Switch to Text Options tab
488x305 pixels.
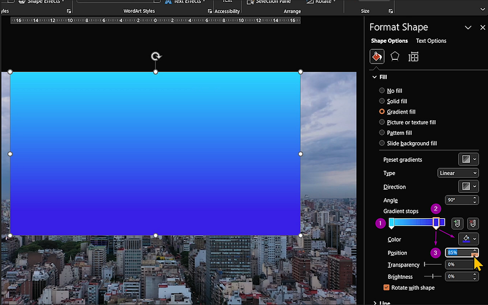(431, 41)
